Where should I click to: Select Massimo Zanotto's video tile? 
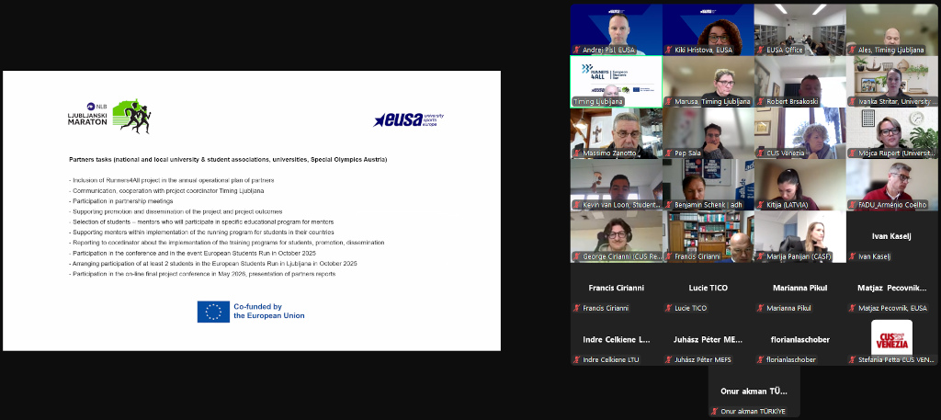617,133
